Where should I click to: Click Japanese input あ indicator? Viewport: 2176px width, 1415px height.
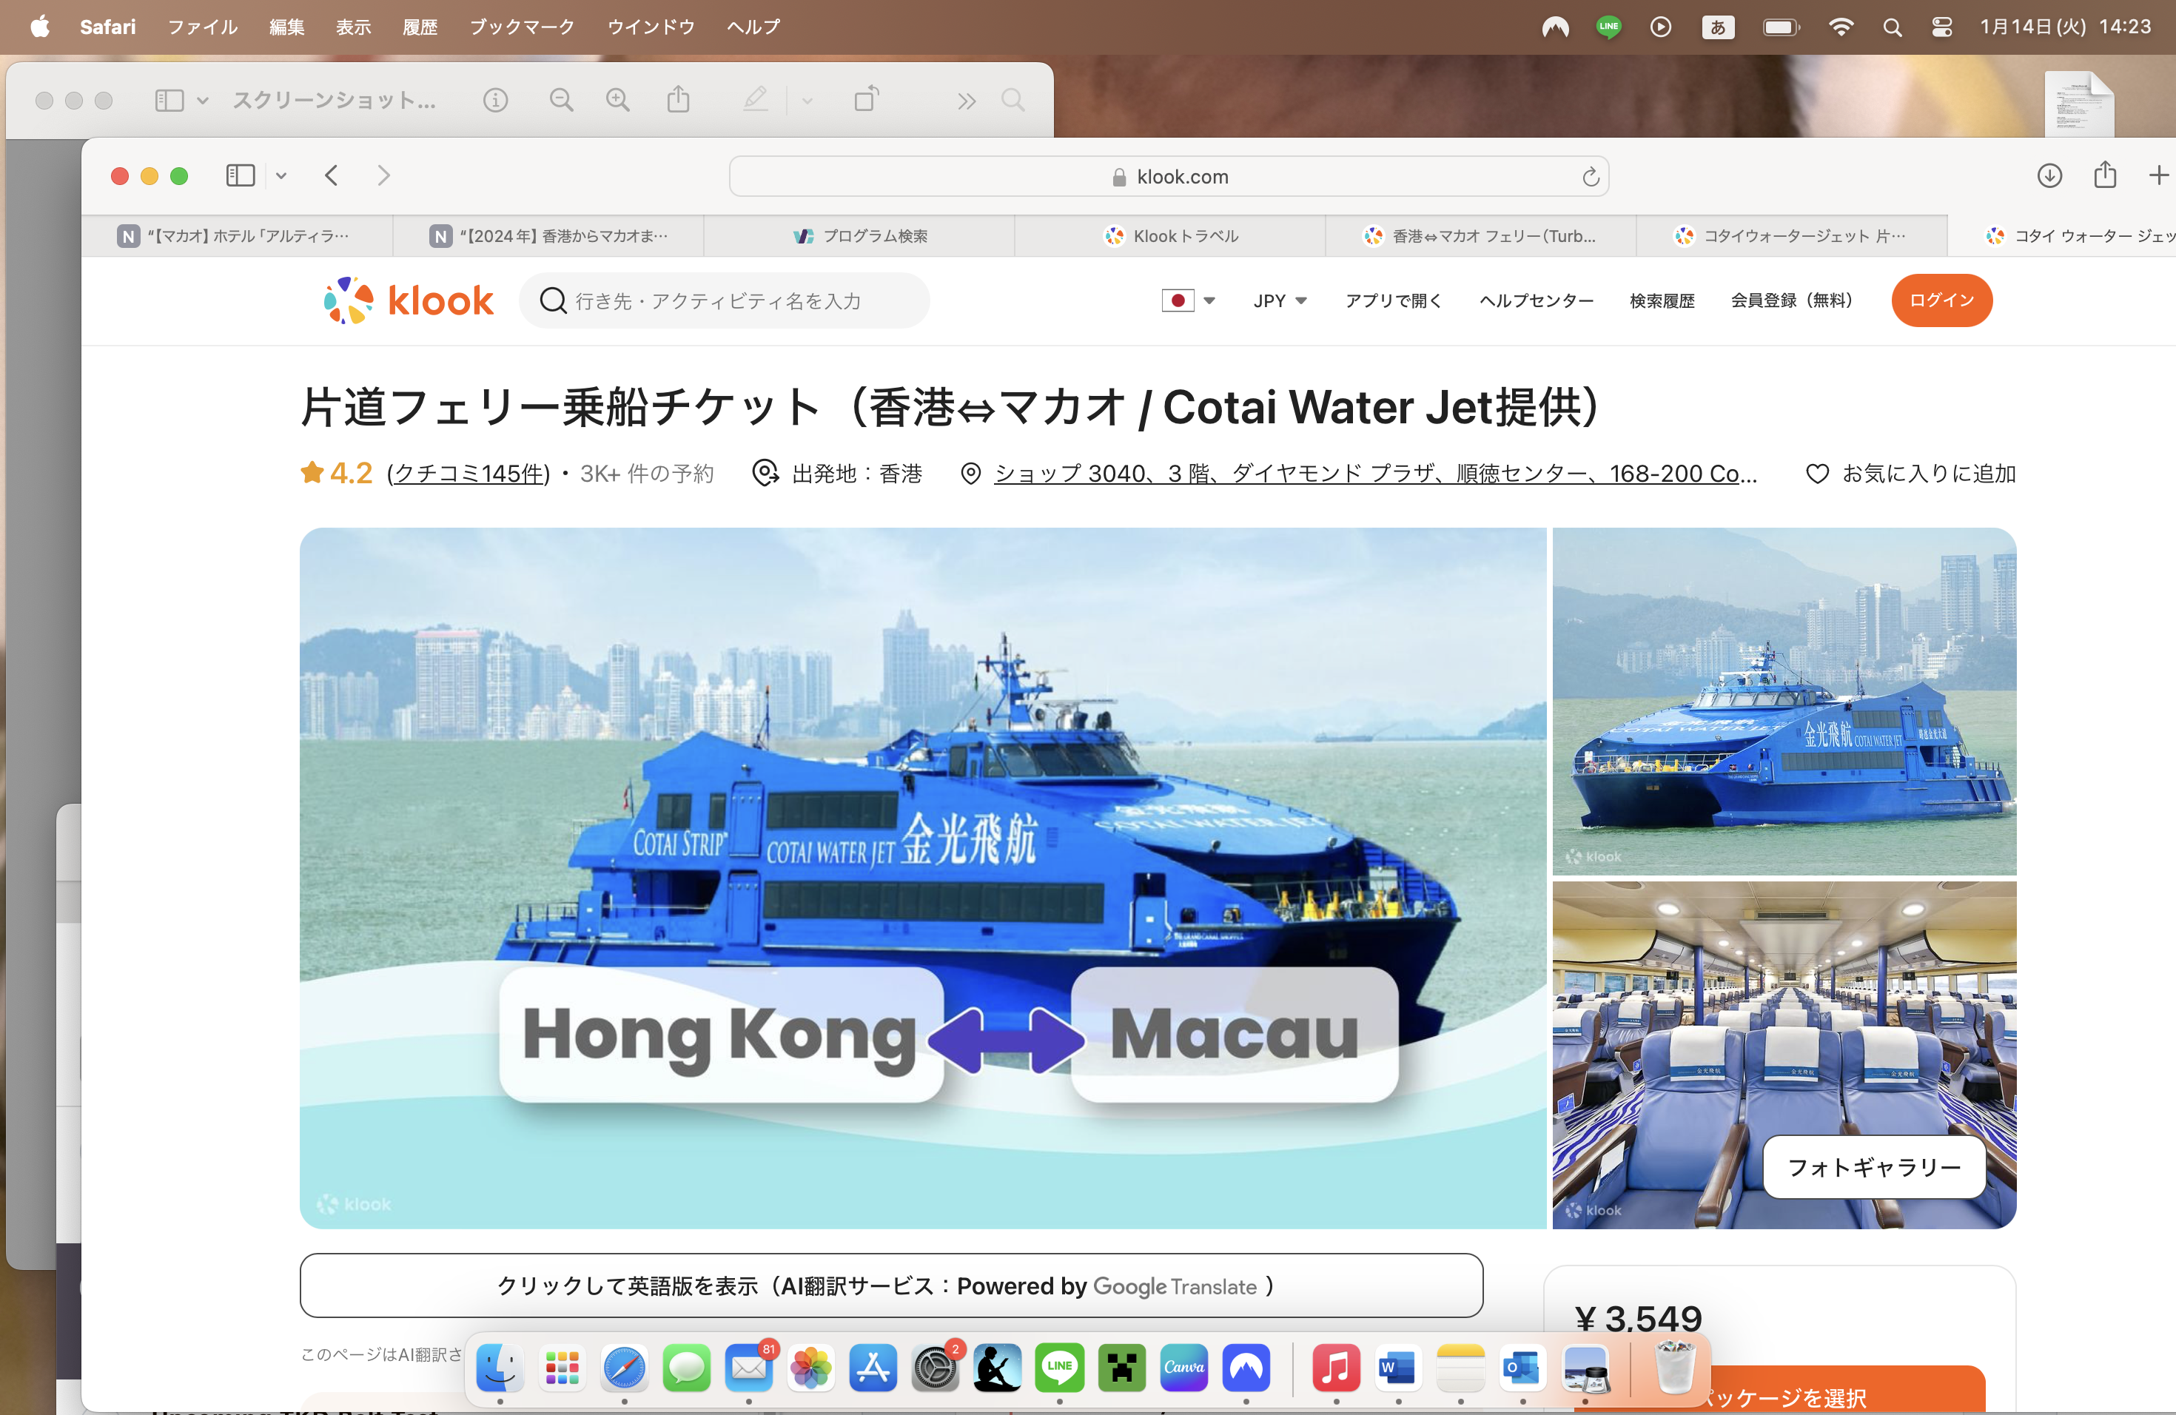(x=1718, y=27)
